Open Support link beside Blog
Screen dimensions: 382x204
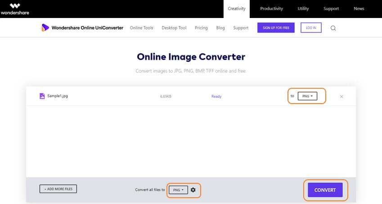click(241, 28)
